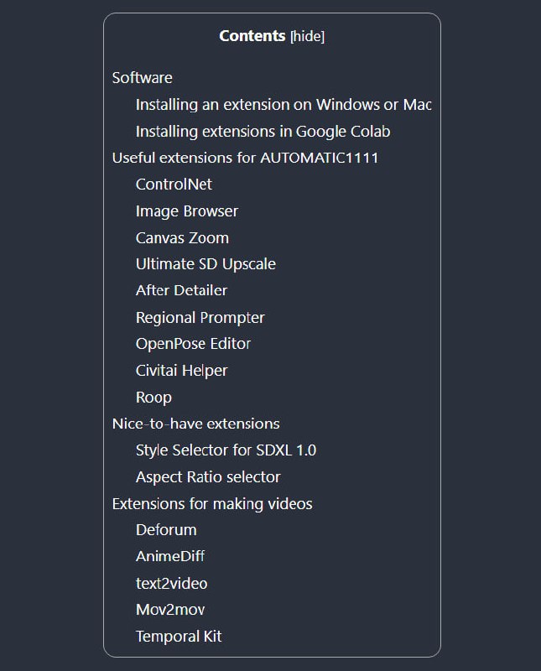Click the Regional Prompter link
The image size is (541, 671).
(200, 318)
